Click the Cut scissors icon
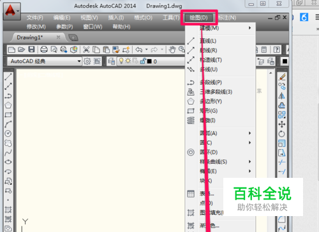Image resolution: width=319 pixels, height=232 pixels. click(x=86, y=50)
